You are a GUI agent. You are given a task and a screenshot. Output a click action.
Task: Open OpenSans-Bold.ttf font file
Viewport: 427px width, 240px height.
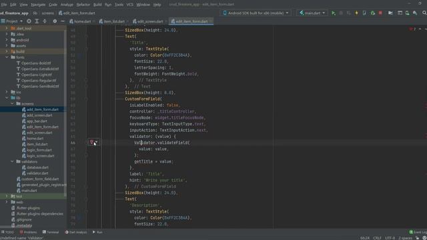pyautogui.click(x=36, y=63)
